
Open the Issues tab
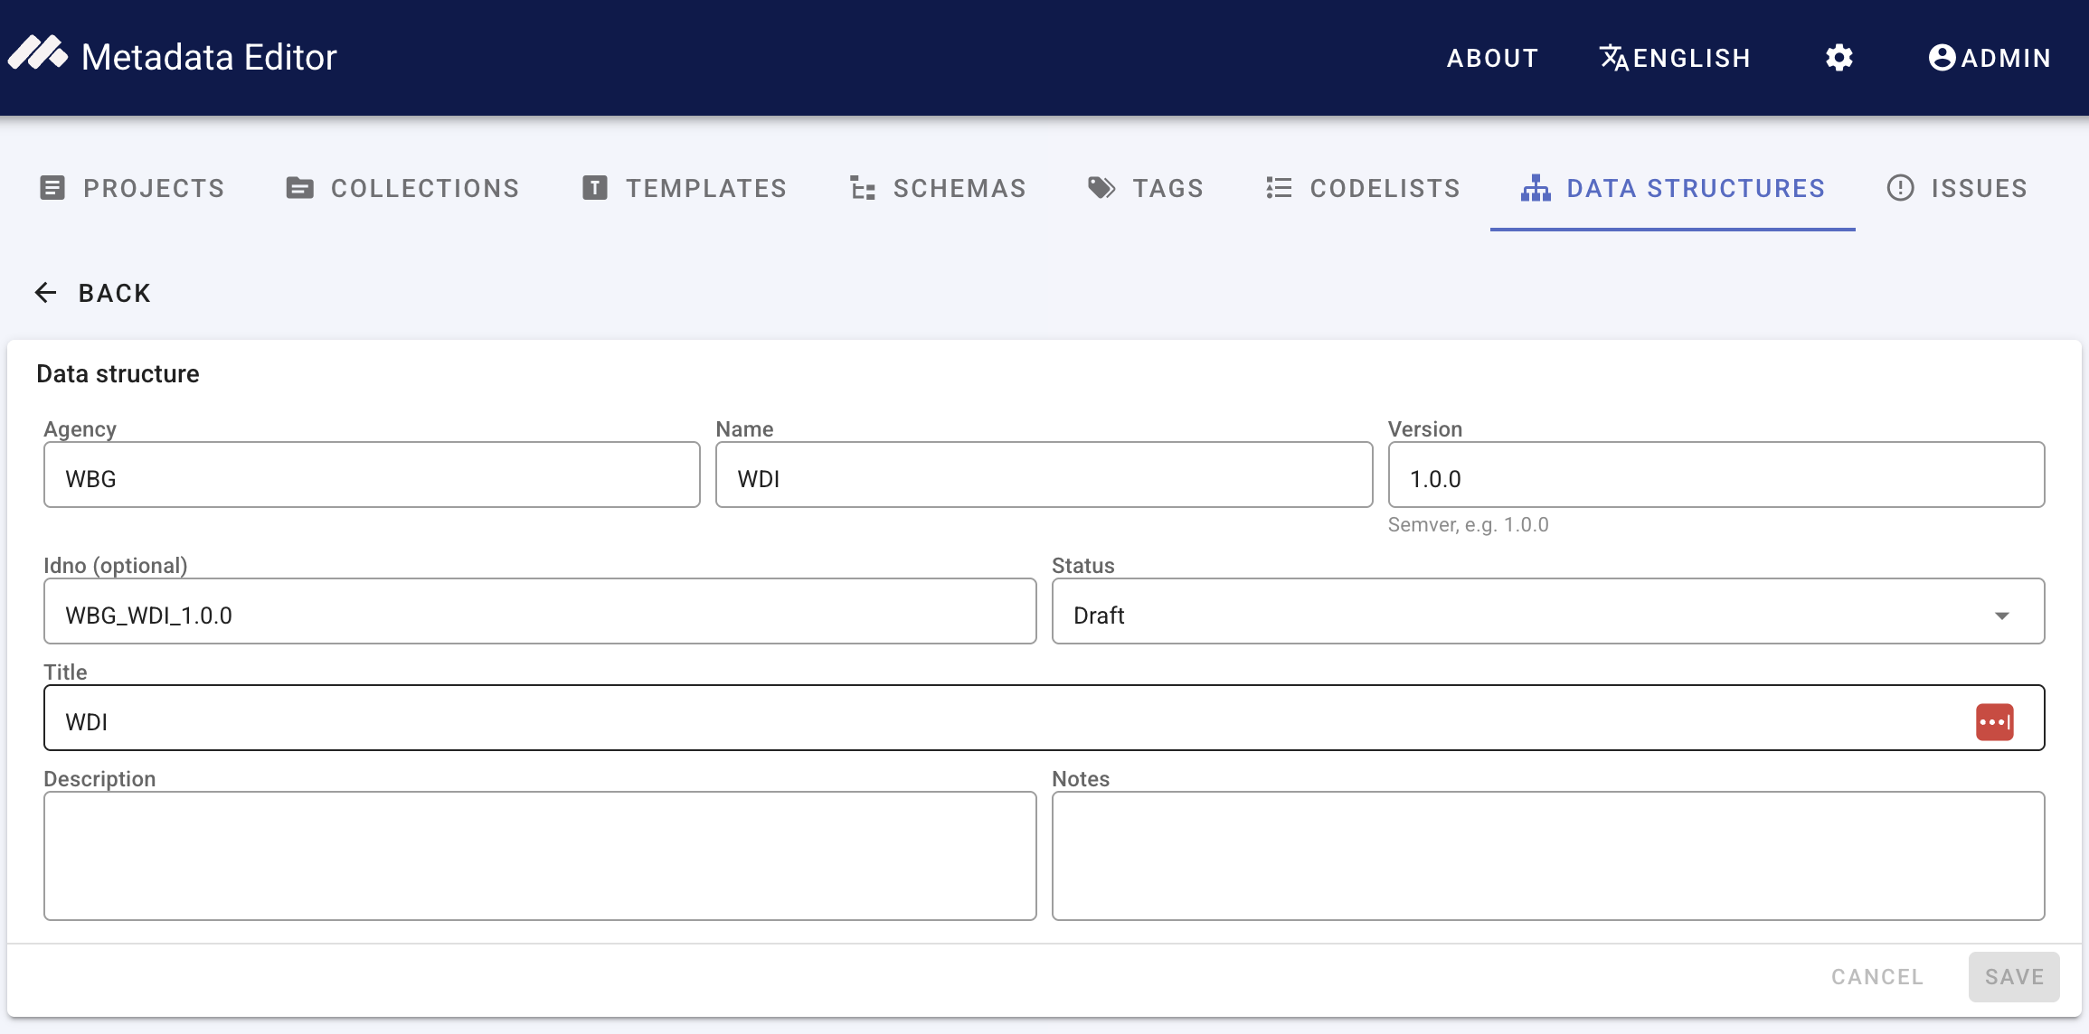coord(1958,188)
